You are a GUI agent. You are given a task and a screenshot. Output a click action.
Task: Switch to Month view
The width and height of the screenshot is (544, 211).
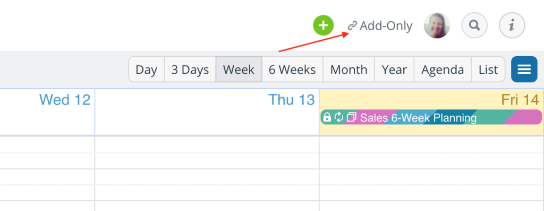(x=348, y=69)
